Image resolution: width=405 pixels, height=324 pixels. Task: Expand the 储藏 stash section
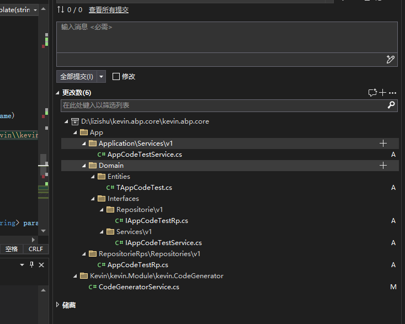tap(57, 305)
